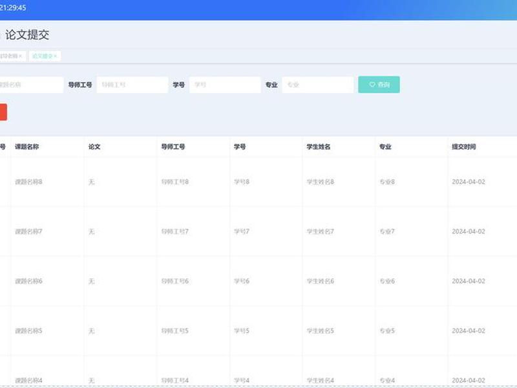Click the 导师工号8 cell
This screenshot has width=517, height=388.
click(174, 182)
